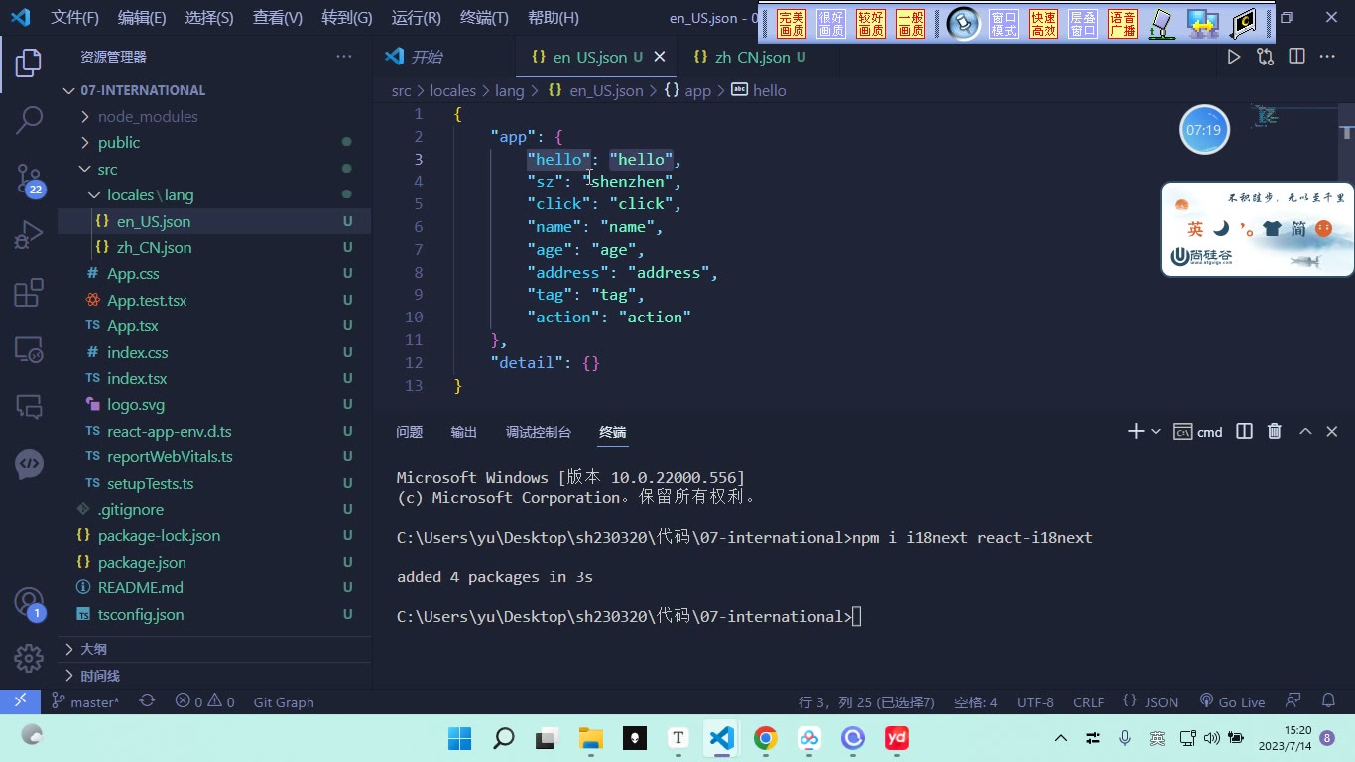This screenshot has height=762, width=1355.
Task: Split the terminal panel
Action: point(1245,431)
